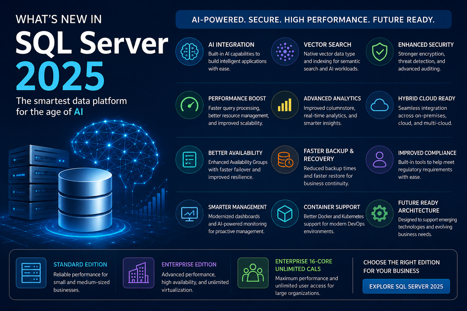467x311 pixels.
Task: Click the BETTER AVAILABILITY heading
Action: 235,153
